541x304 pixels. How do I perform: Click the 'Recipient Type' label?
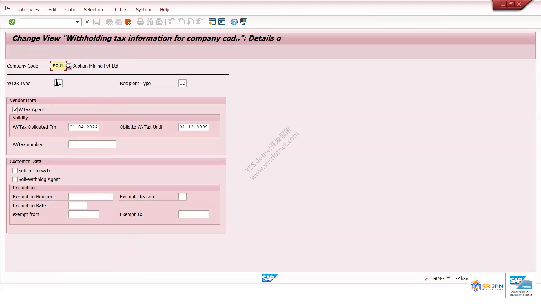tap(135, 83)
